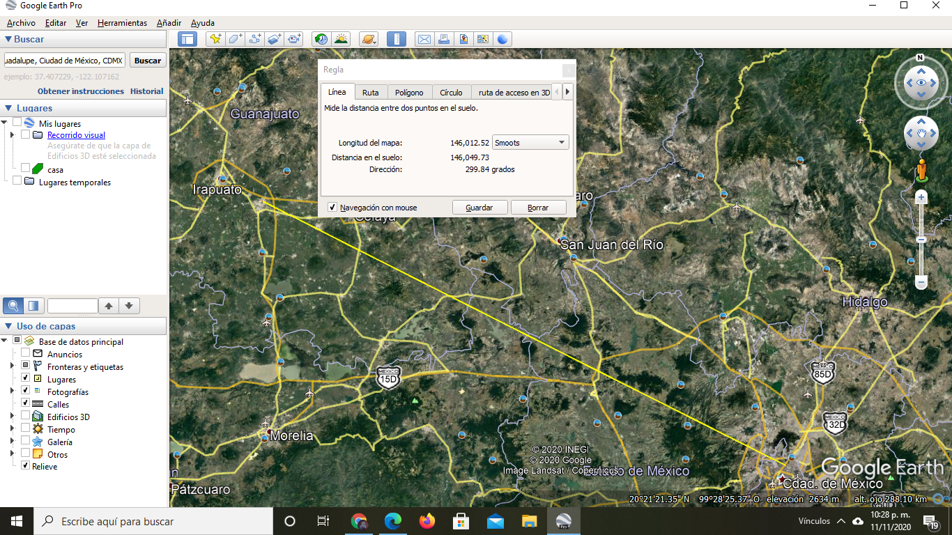952x535 pixels.
Task: Expand the Galería tree node
Action: tap(12, 442)
